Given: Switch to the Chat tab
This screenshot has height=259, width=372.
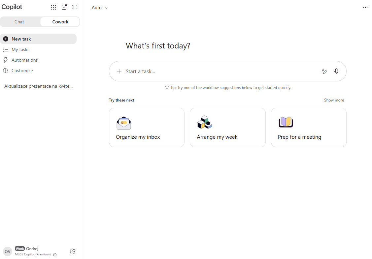Looking at the screenshot, I should [x=19, y=22].
